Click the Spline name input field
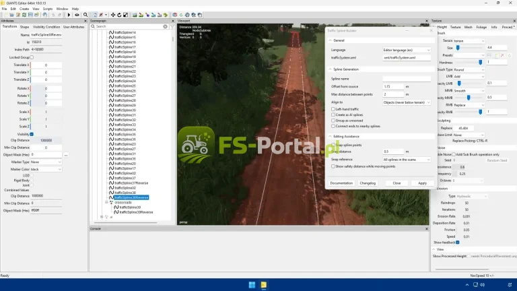The height and width of the screenshot is (291, 517). point(407,79)
